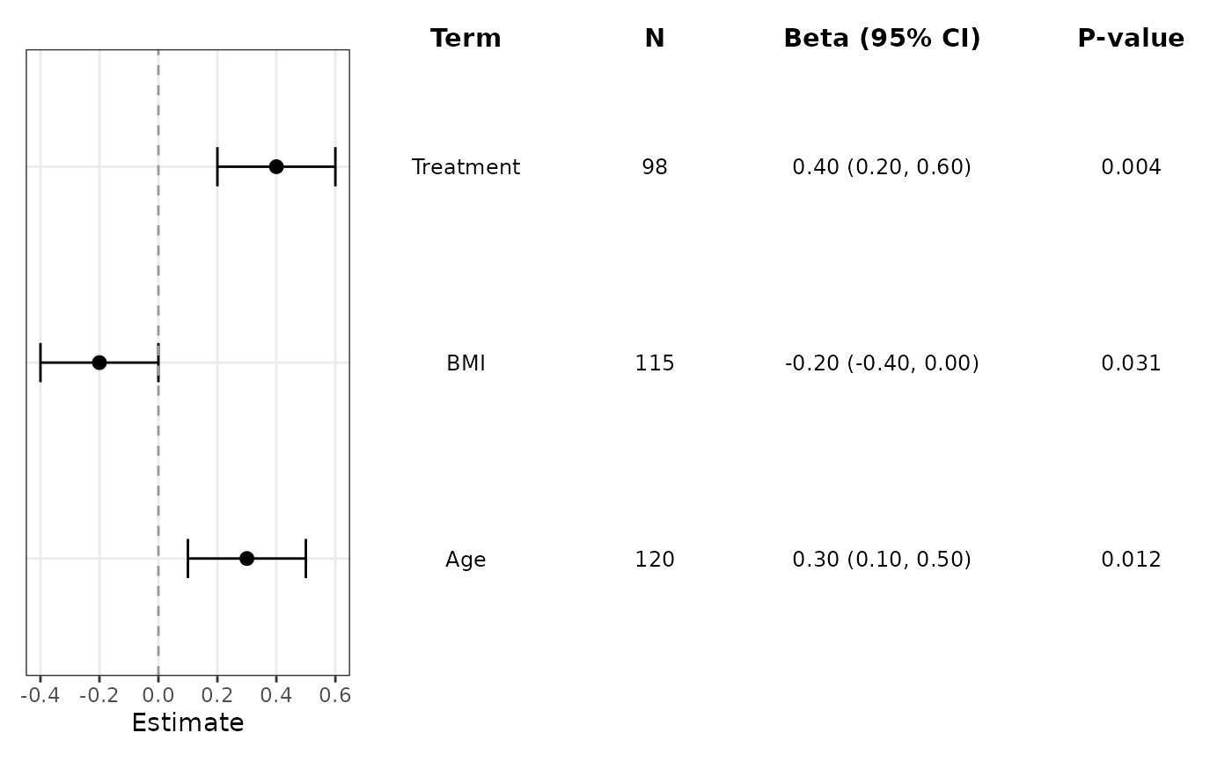Click the "Treatment" term label
The width and height of the screenshot is (1232, 762).
(466, 167)
